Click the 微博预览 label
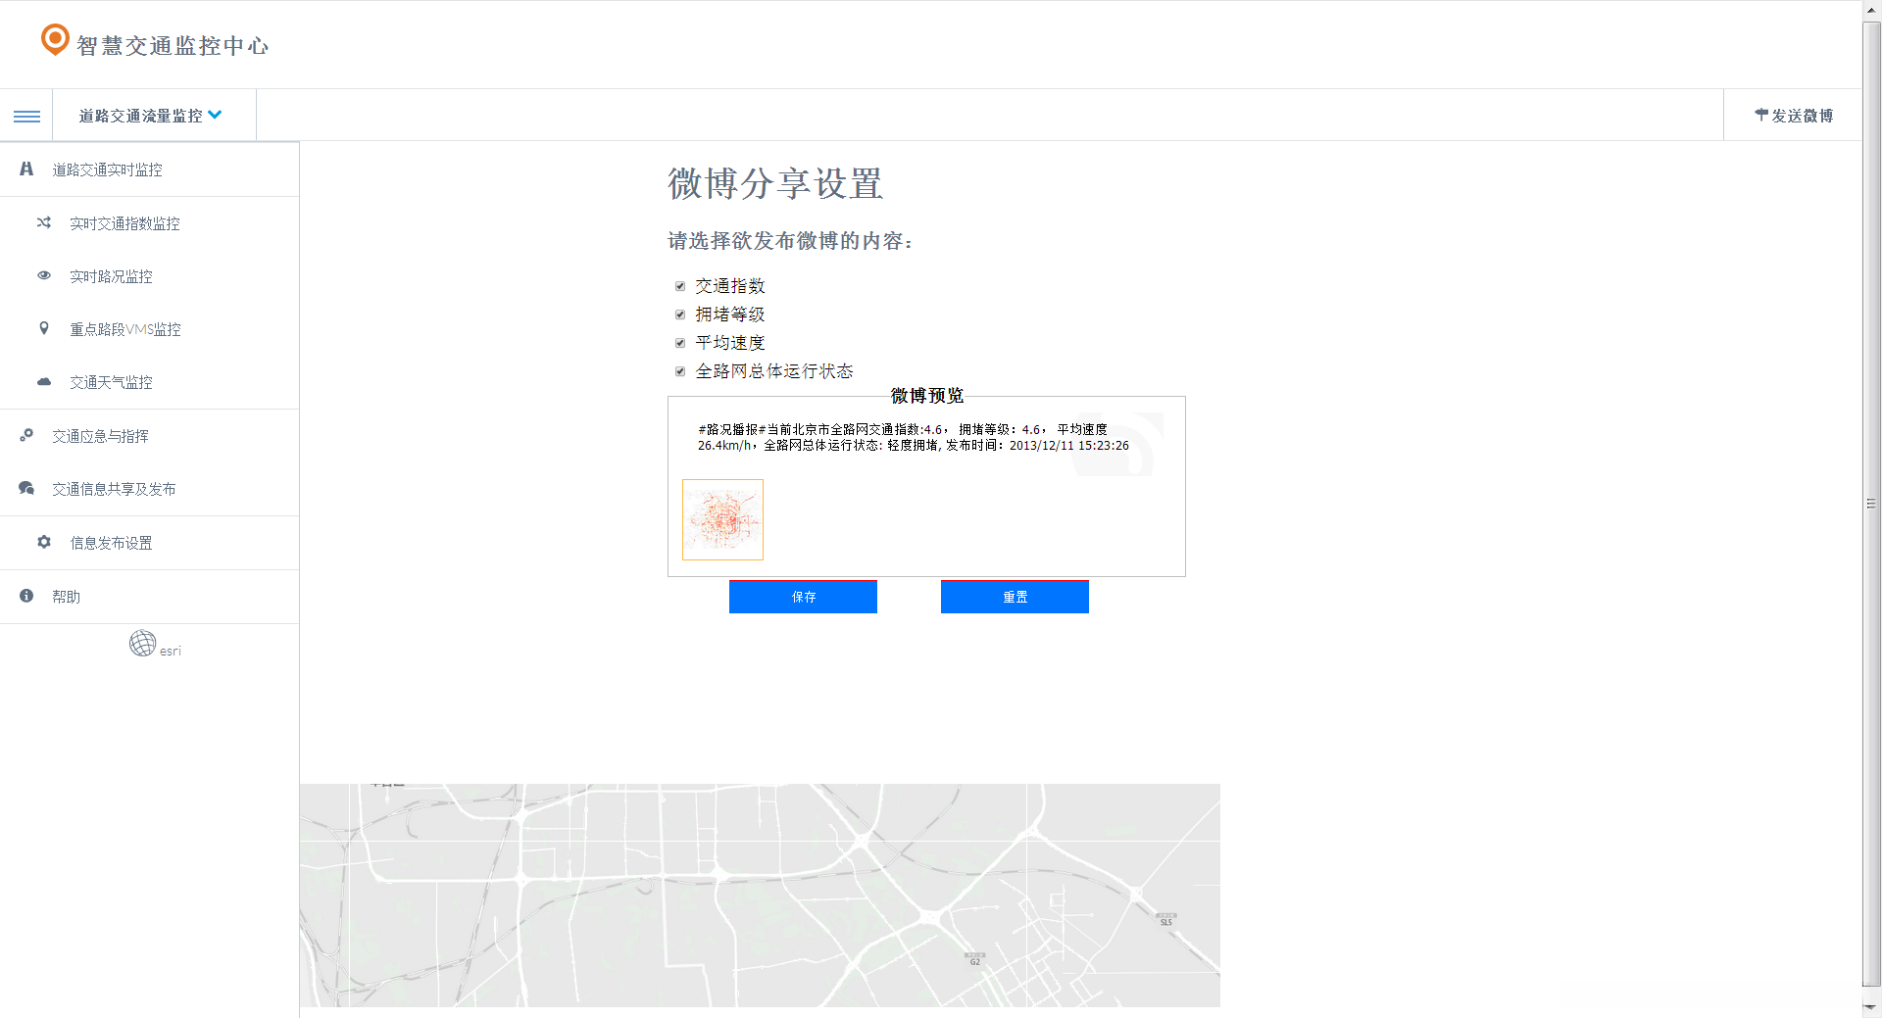The image size is (1882, 1018). [x=927, y=396]
